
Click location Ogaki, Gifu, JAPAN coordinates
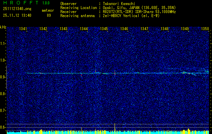[x=139, y=8]
